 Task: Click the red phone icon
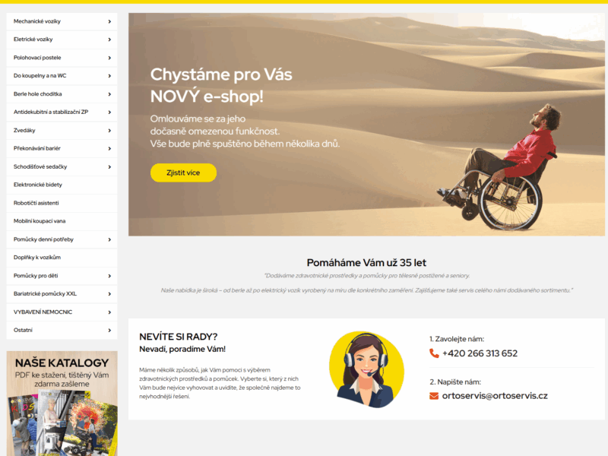point(434,353)
